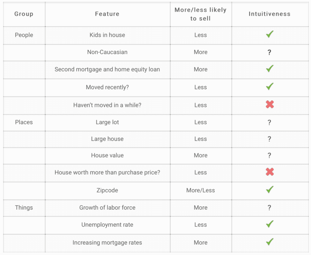Click the question mark for Growth of labor force
The height and width of the screenshot is (255, 311).
(x=269, y=208)
